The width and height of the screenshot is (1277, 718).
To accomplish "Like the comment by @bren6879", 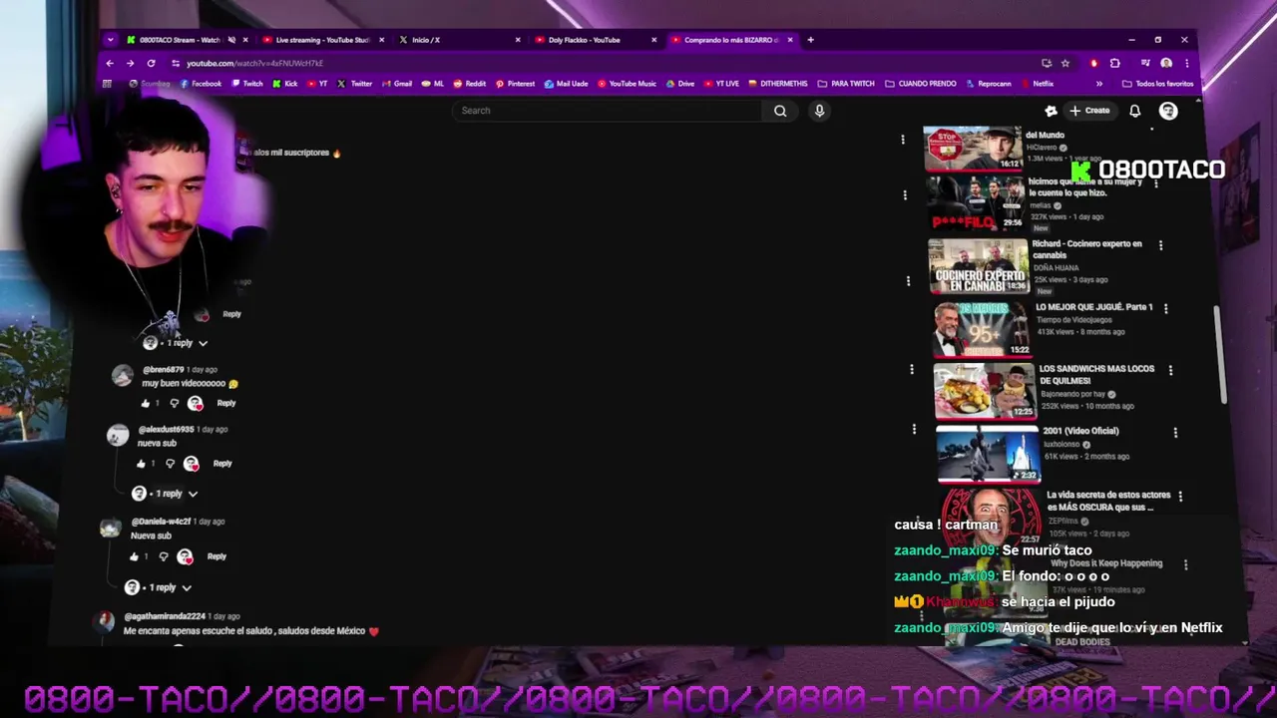I will pyautogui.click(x=146, y=403).
